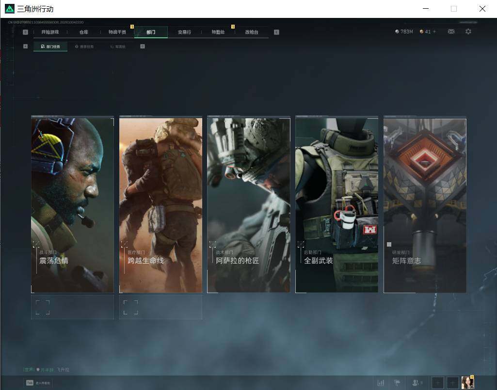
Task: Click the gold coin icon beside 41
Action: click(421, 31)
